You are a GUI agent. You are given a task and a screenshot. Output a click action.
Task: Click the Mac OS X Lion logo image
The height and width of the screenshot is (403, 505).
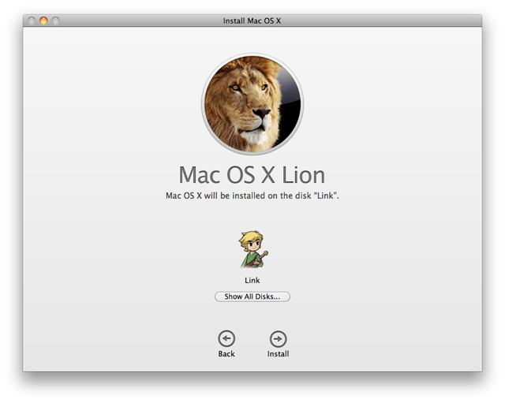coord(252,103)
